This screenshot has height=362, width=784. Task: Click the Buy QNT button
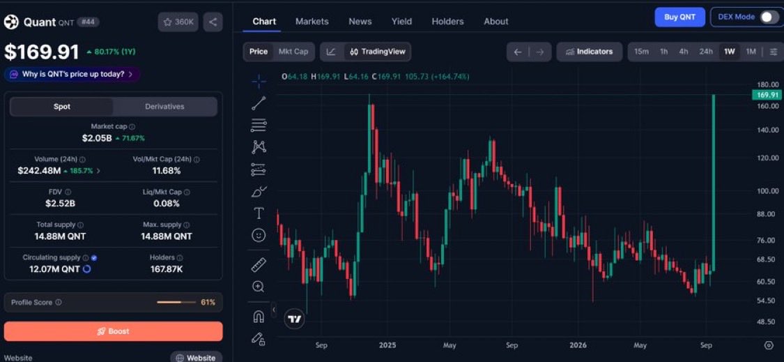pyautogui.click(x=679, y=17)
